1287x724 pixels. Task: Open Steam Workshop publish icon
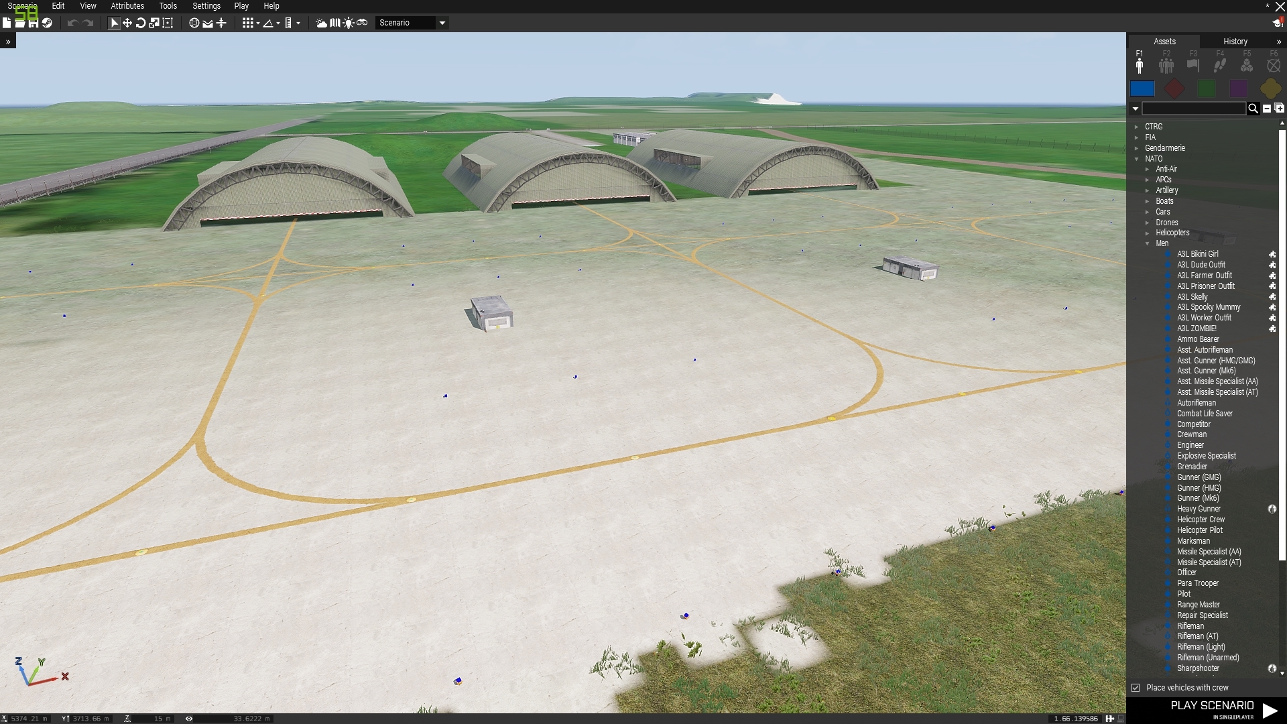point(47,23)
